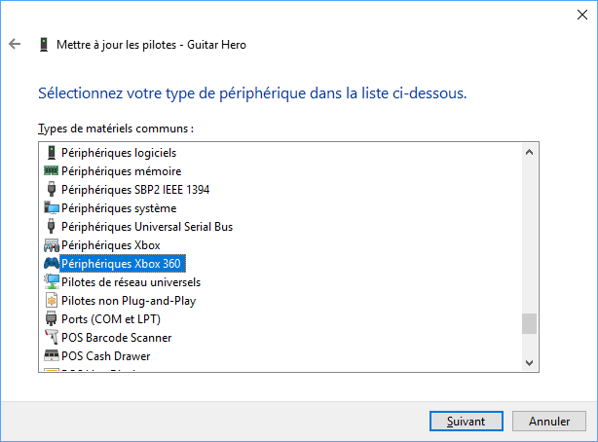
Task: Cancel with the Annuler button
Action: (x=548, y=421)
